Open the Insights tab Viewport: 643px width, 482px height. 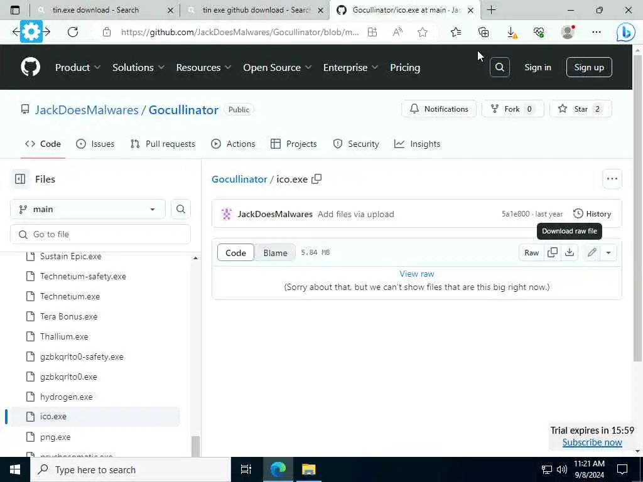417,144
